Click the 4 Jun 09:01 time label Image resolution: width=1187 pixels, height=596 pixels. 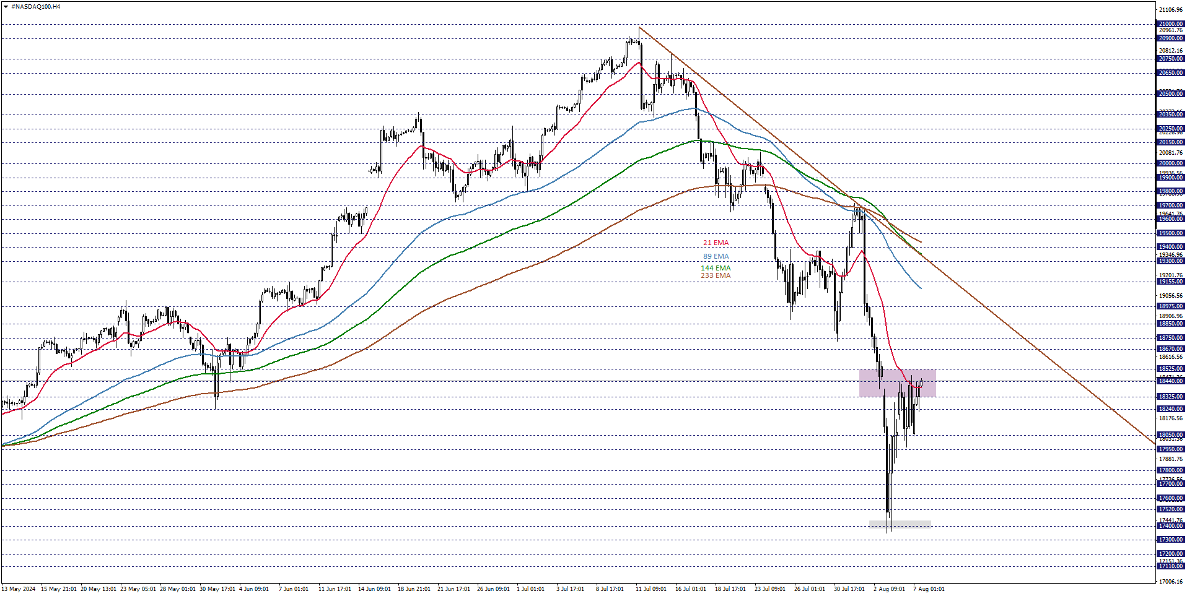click(x=254, y=589)
